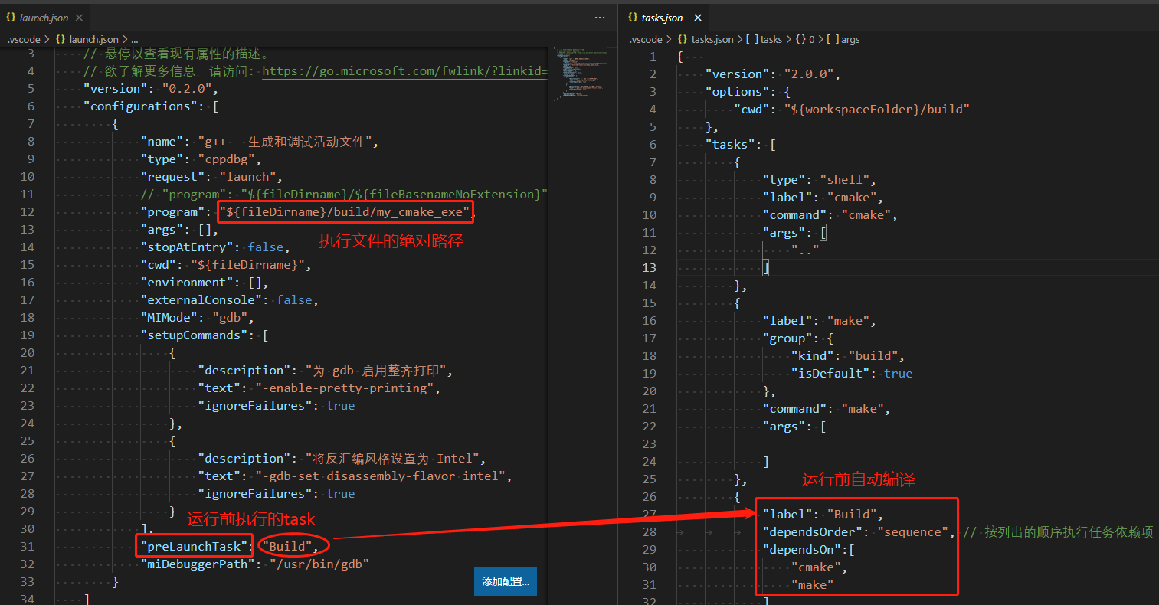Close the launch.json tab
This screenshot has width=1159, height=605.
pos(80,17)
